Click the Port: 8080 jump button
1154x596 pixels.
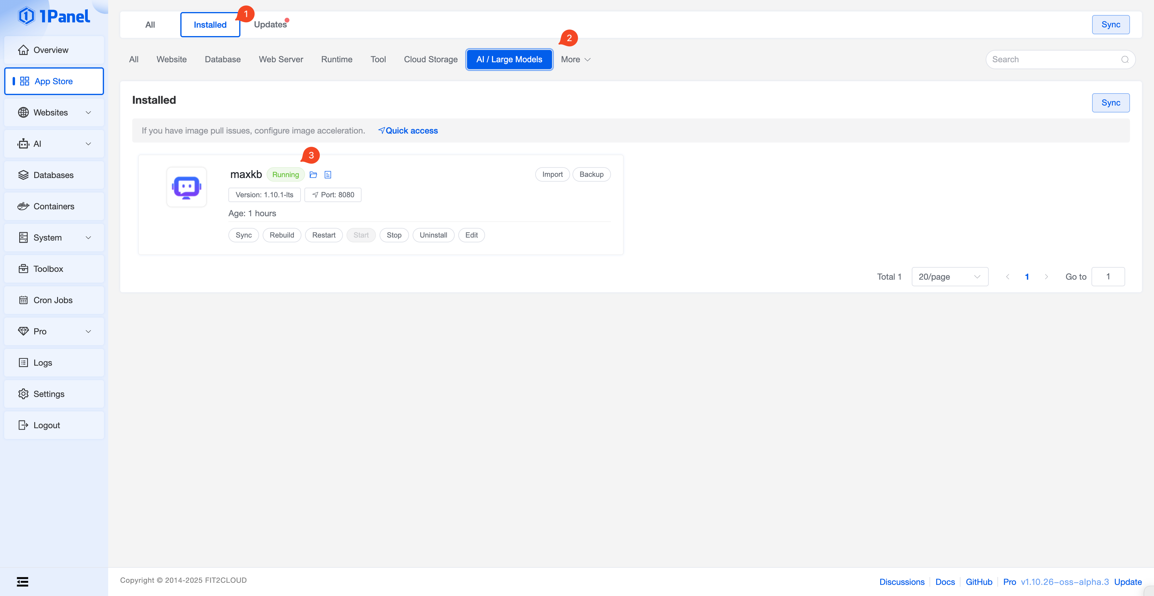pyautogui.click(x=333, y=195)
